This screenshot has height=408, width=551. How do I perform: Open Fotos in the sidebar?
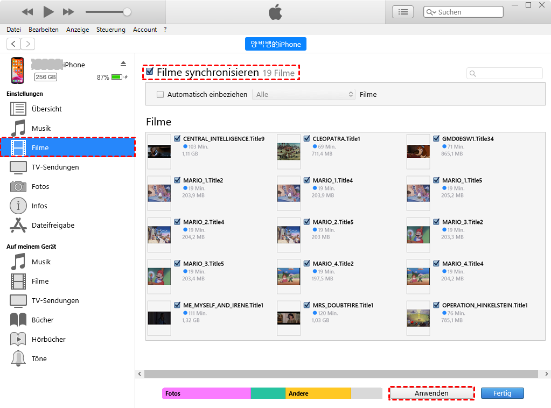67,186
